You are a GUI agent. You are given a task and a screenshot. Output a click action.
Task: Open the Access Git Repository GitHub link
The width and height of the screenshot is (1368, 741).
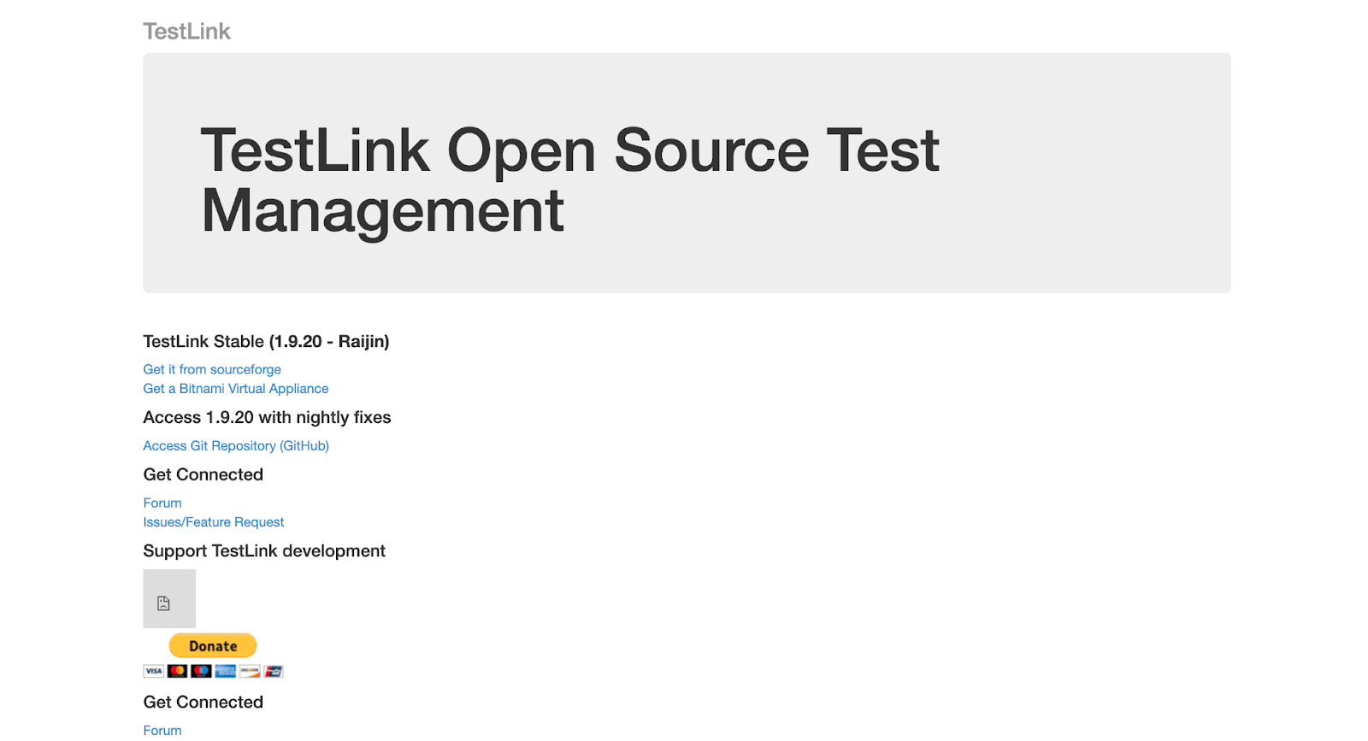pyautogui.click(x=235, y=445)
